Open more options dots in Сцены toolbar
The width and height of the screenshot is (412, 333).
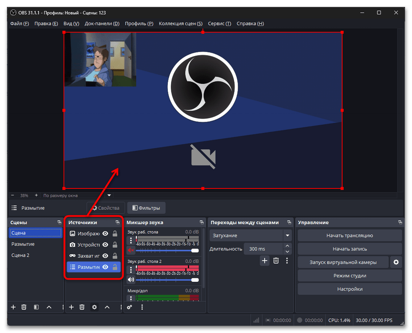[62, 307]
